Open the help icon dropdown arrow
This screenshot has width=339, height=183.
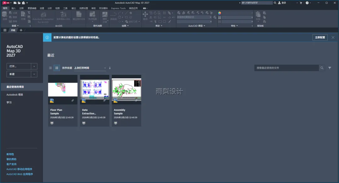pyautogui.click(x=310, y=3)
